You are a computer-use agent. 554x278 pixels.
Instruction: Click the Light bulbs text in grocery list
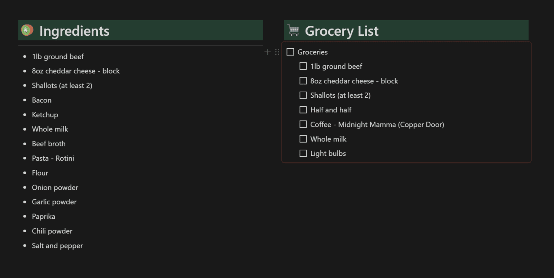[328, 154]
